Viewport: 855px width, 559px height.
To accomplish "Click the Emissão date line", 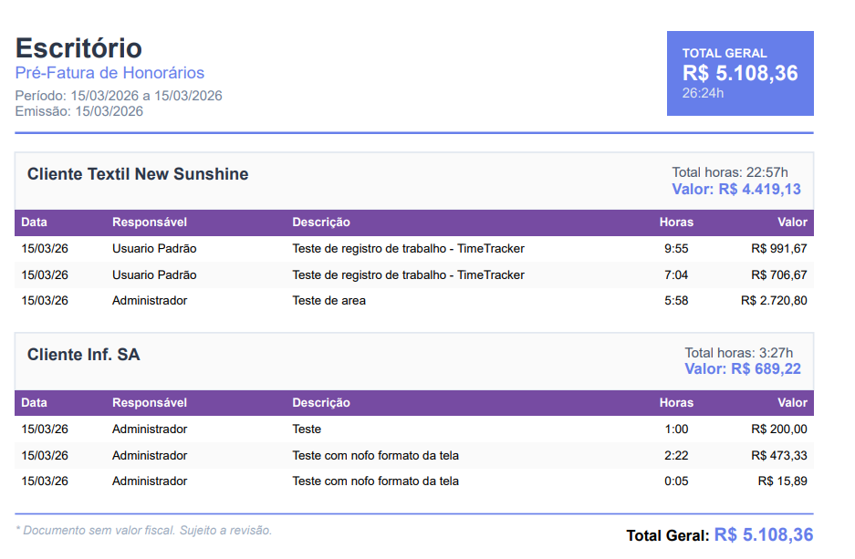I will click(x=79, y=111).
